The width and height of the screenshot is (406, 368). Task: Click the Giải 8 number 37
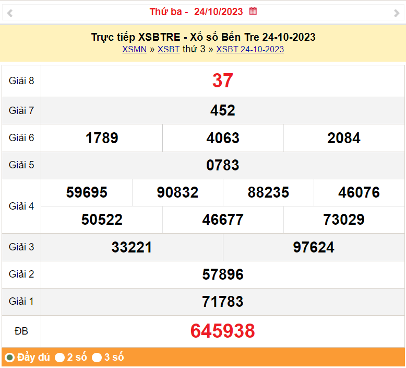click(x=223, y=80)
